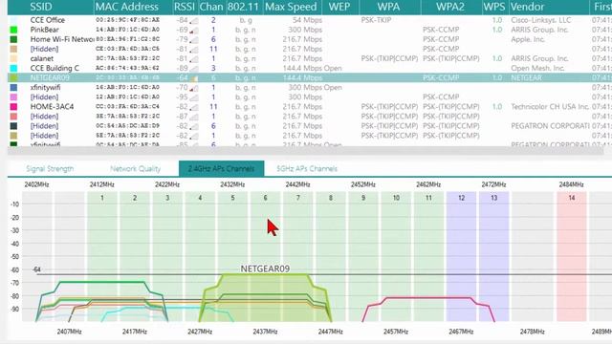Sort by the Max Speed column header

click(291, 7)
